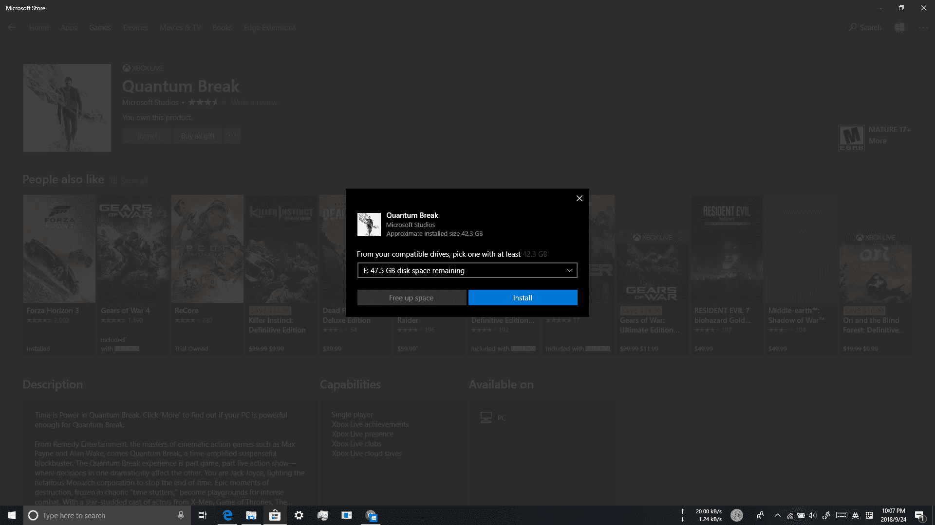
Task: Open Middle-earth: Shadow of War card
Action: click(x=801, y=275)
